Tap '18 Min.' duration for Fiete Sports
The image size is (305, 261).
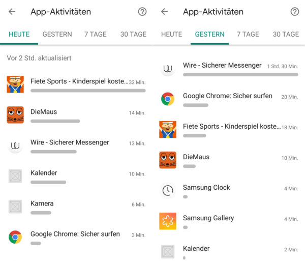coord(290,128)
